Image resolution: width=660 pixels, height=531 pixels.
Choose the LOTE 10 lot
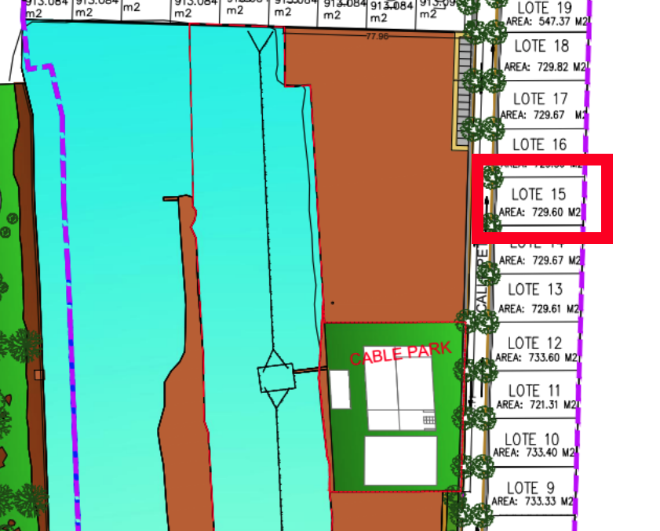(x=532, y=438)
